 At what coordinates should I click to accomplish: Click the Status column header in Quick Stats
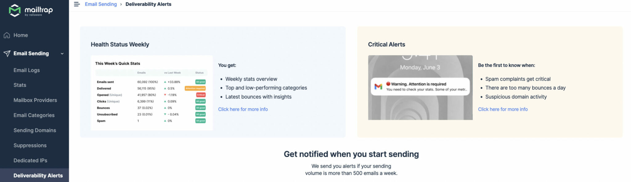199,72
